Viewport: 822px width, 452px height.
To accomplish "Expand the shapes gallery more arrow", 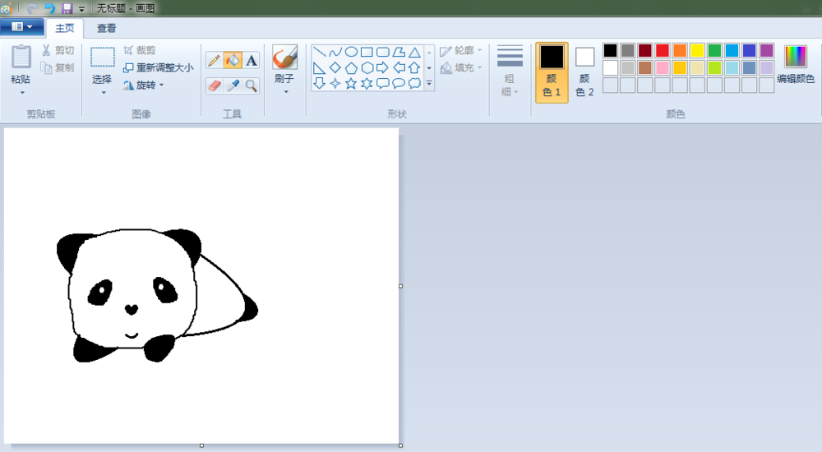I will point(429,83).
